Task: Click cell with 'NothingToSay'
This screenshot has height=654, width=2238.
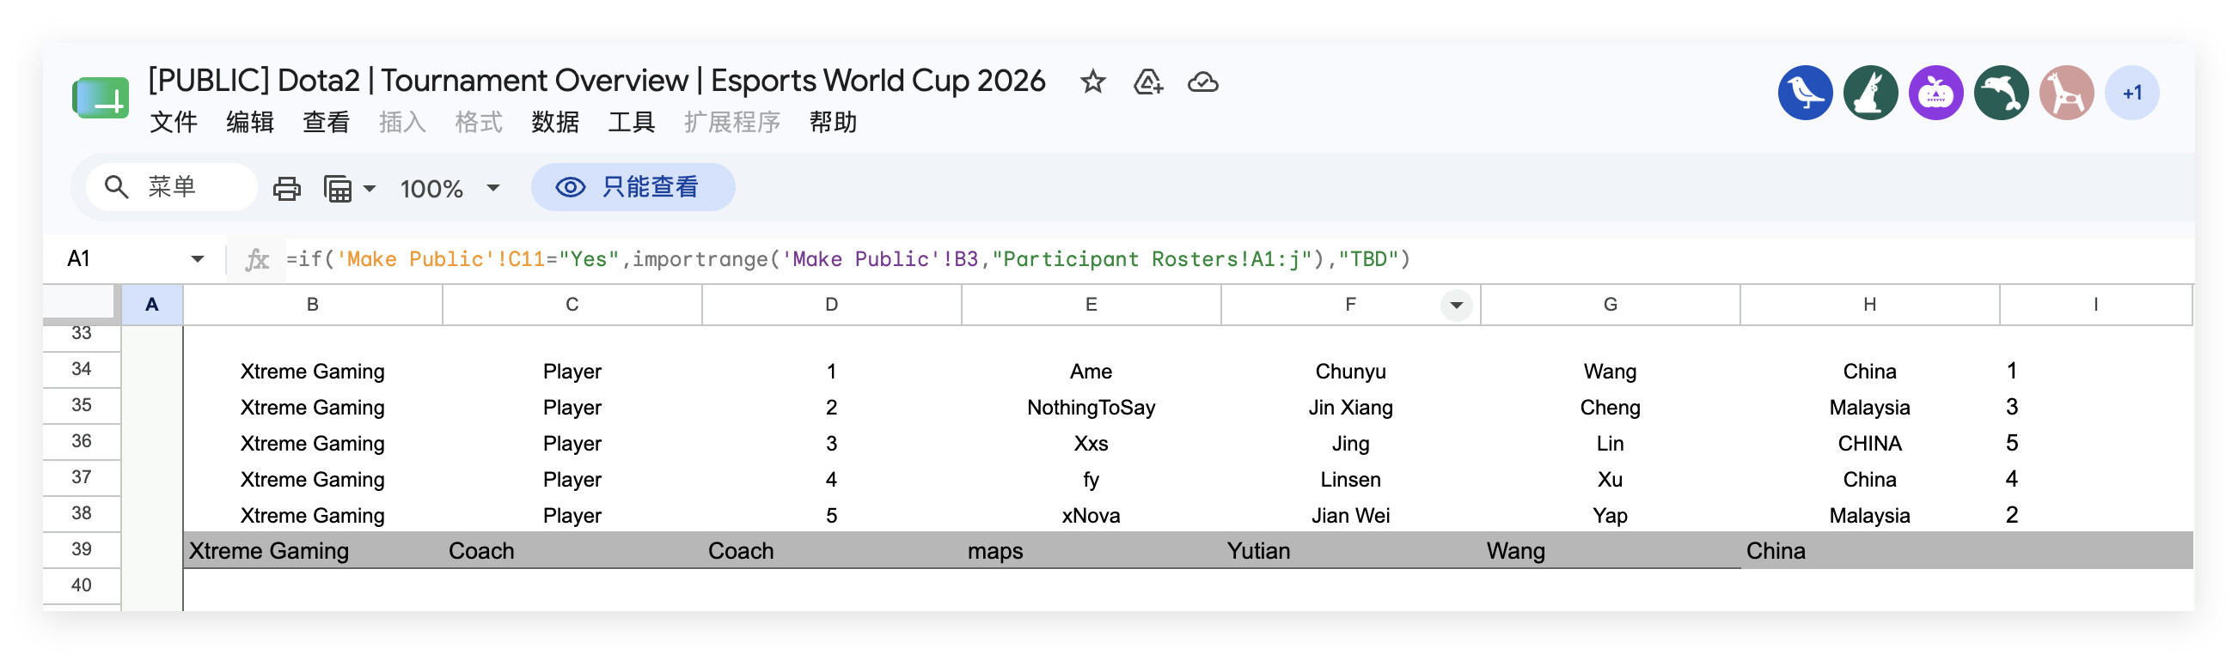Action: click(1091, 408)
